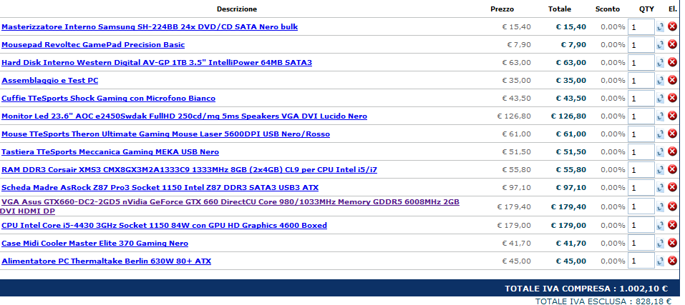Update quantity for TTeSports Shock headset
685x305 pixels.
pyautogui.click(x=660, y=99)
